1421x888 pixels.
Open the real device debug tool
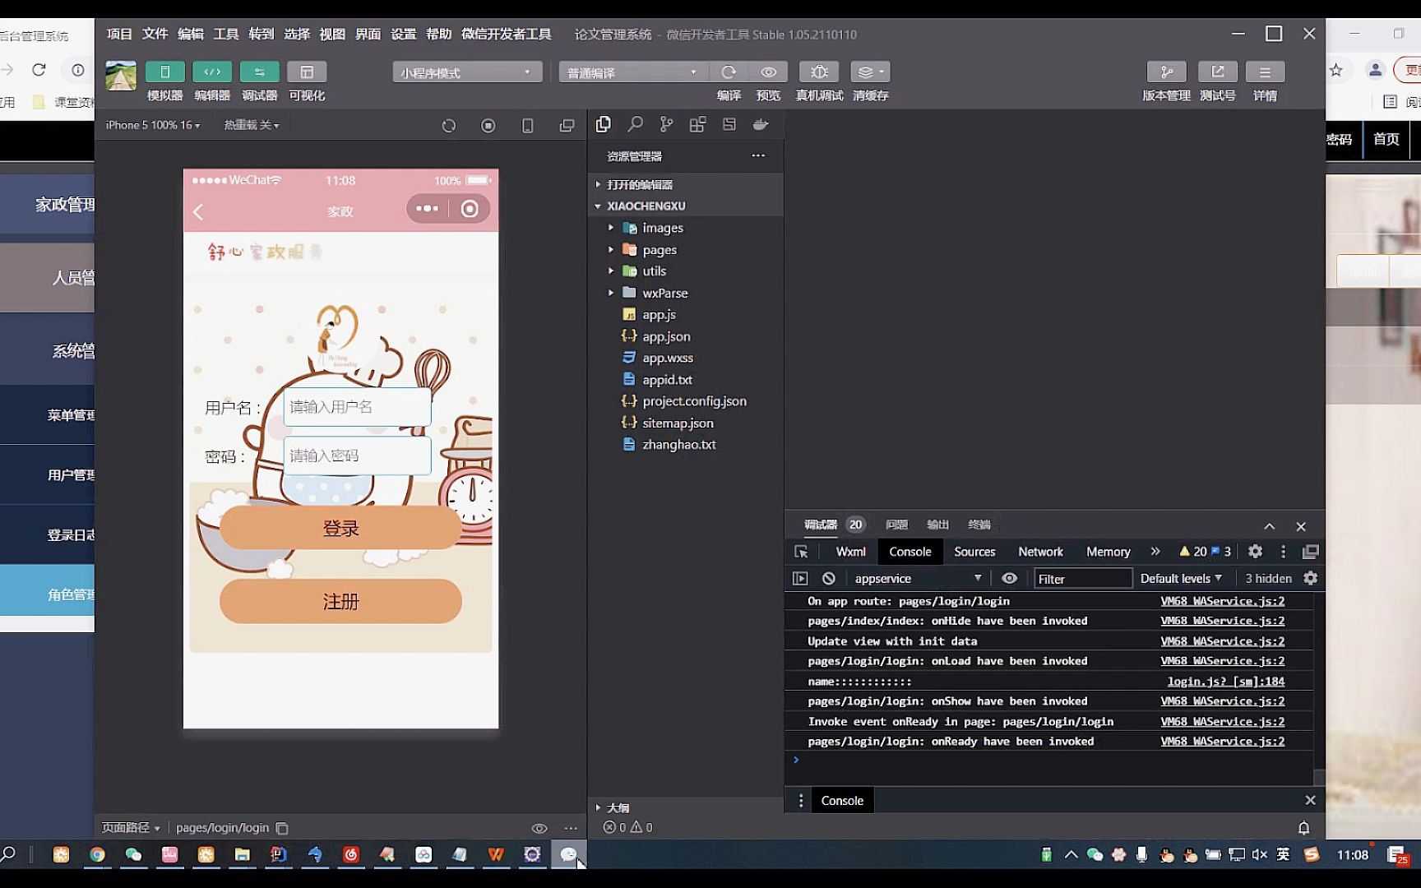pyautogui.click(x=819, y=72)
